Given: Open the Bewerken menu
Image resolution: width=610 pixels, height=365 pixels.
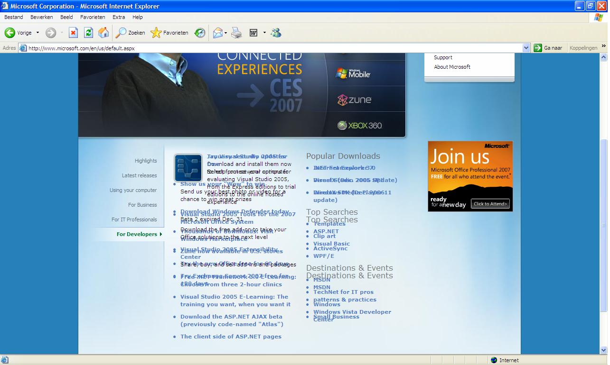Looking at the screenshot, I should coord(42,17).
